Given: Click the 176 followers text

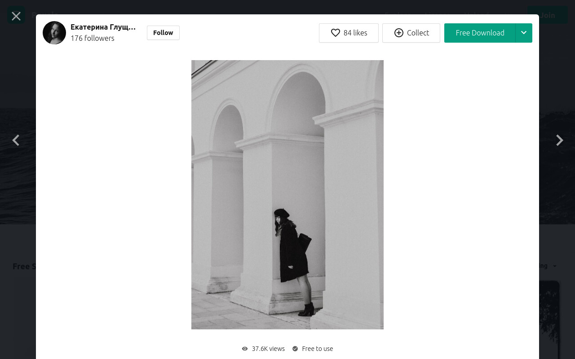Looking at the screenshot, I should point(93,38).
